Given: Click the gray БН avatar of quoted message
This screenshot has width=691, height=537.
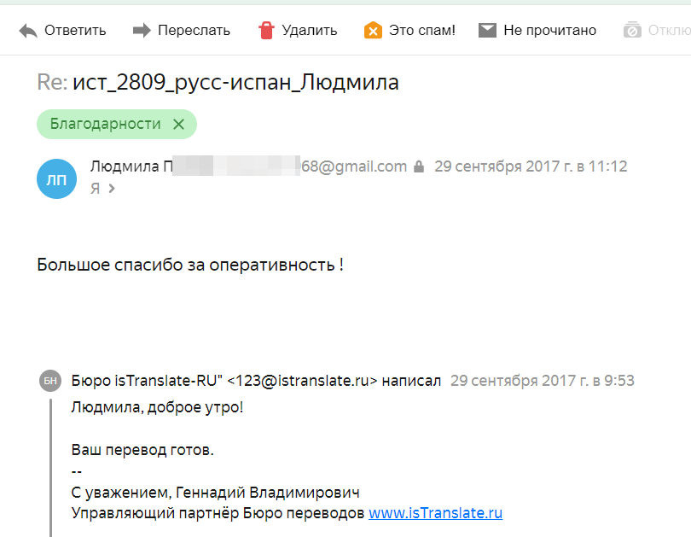Looking at the screenshot, I should [x=50, y=381].
